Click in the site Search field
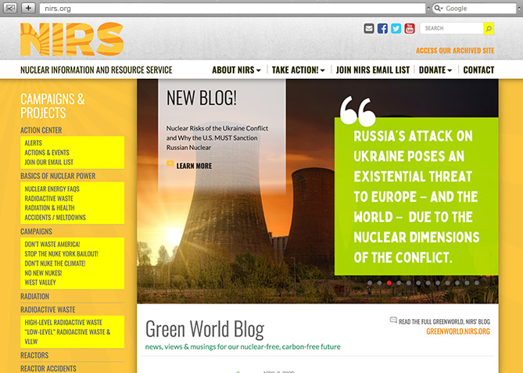The width and height of the screenshot is (523, 373). (x=452, y=28)
